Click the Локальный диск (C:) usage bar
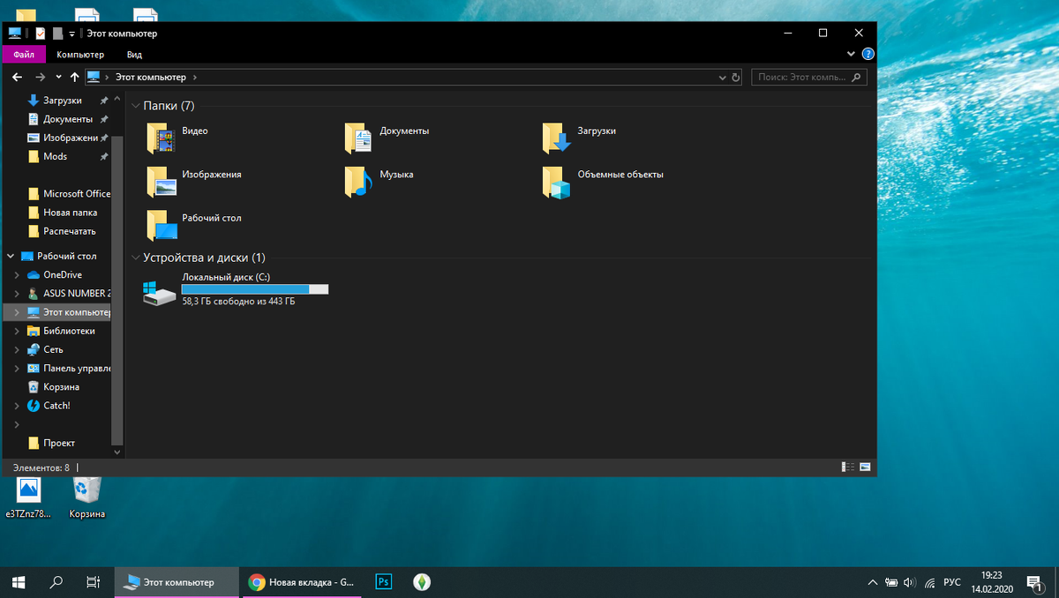This screenshot has width=1059, height=598. click(255, 289)
